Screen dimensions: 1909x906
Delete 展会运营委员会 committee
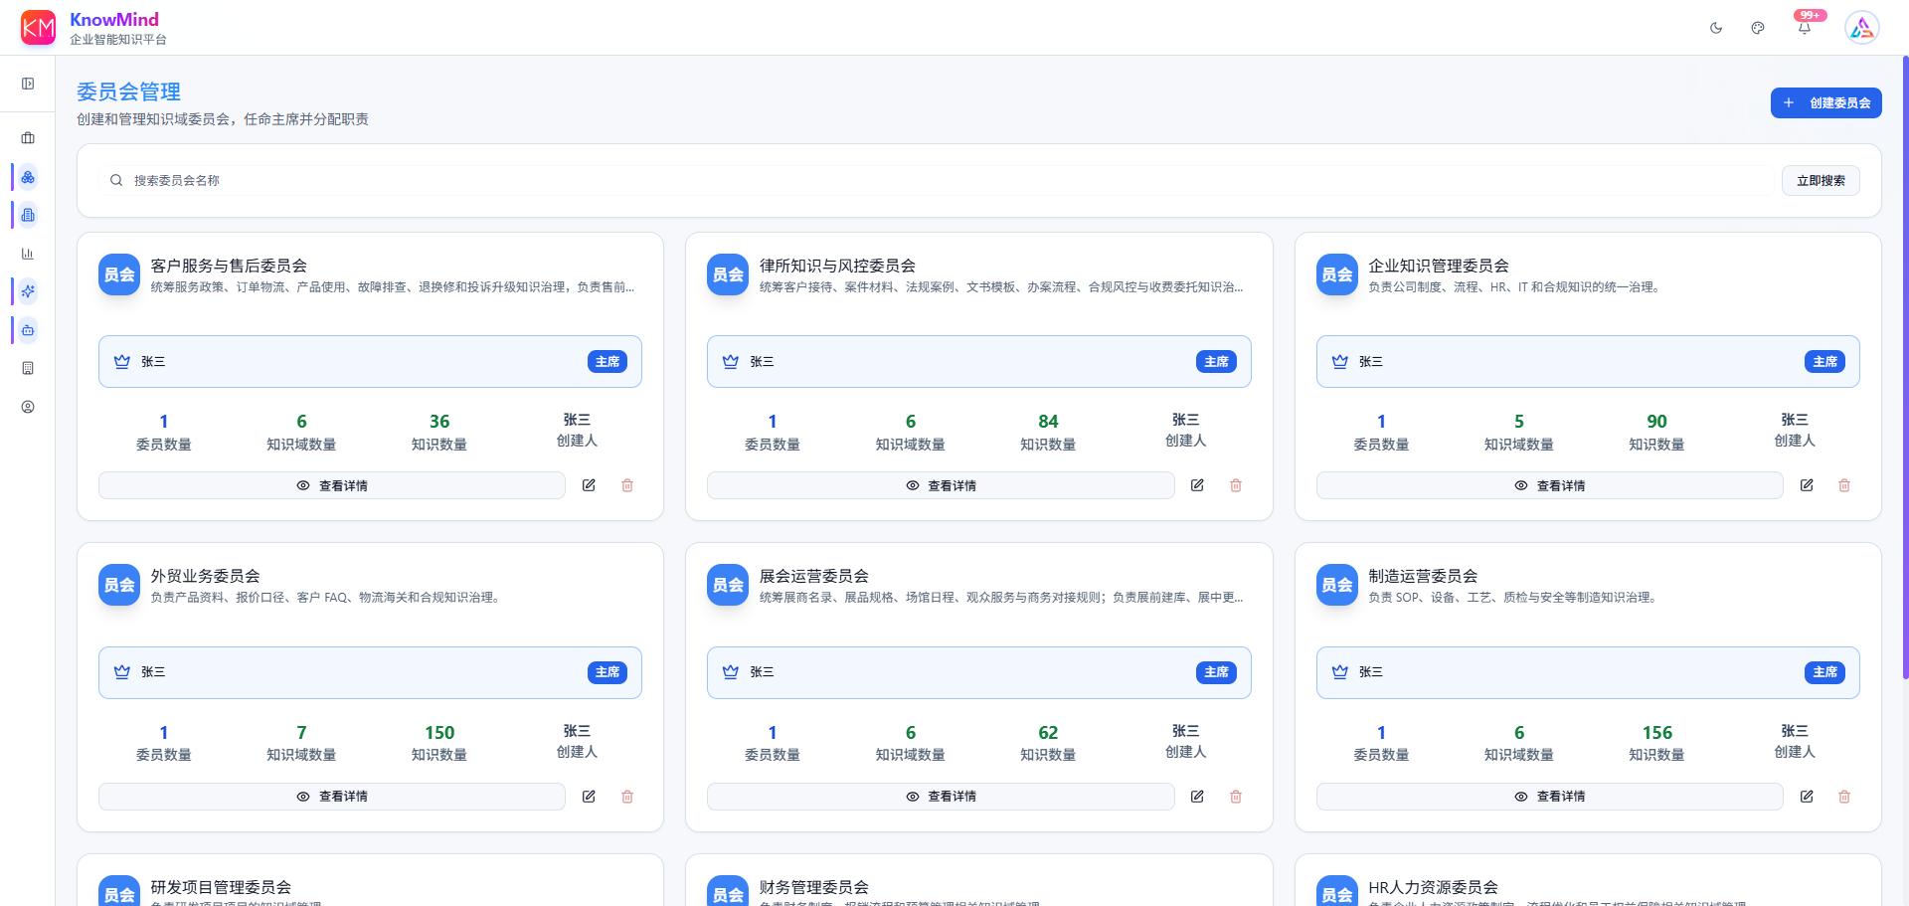pos(1236,797)
